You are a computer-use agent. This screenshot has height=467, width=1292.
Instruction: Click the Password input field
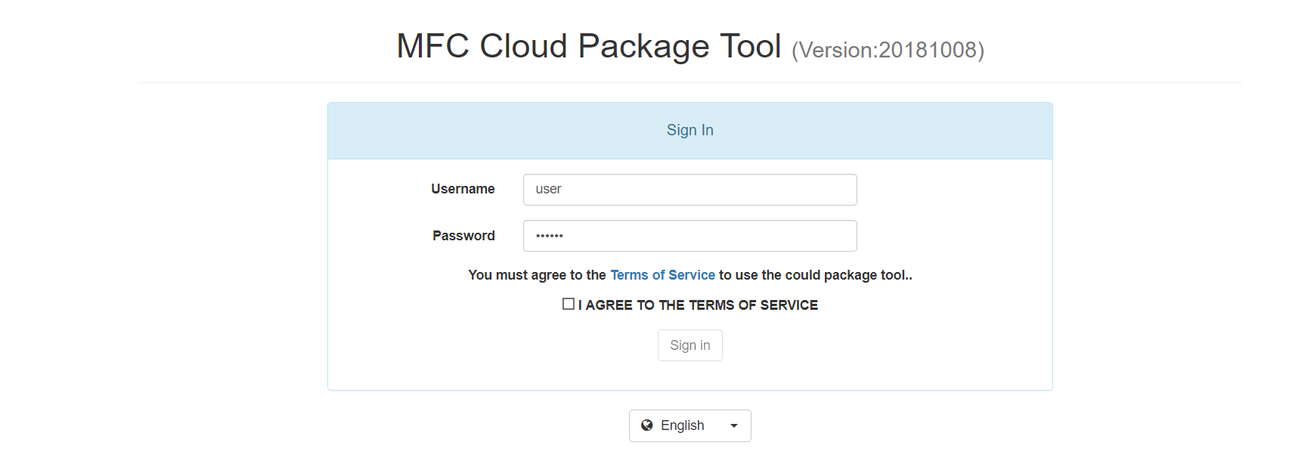[689, 236]
